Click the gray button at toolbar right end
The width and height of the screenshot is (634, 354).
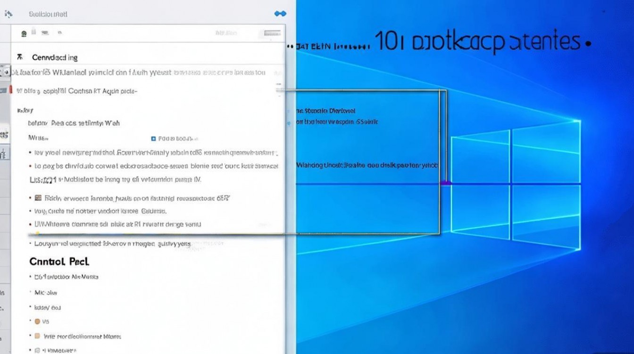[x=272, y=34]
